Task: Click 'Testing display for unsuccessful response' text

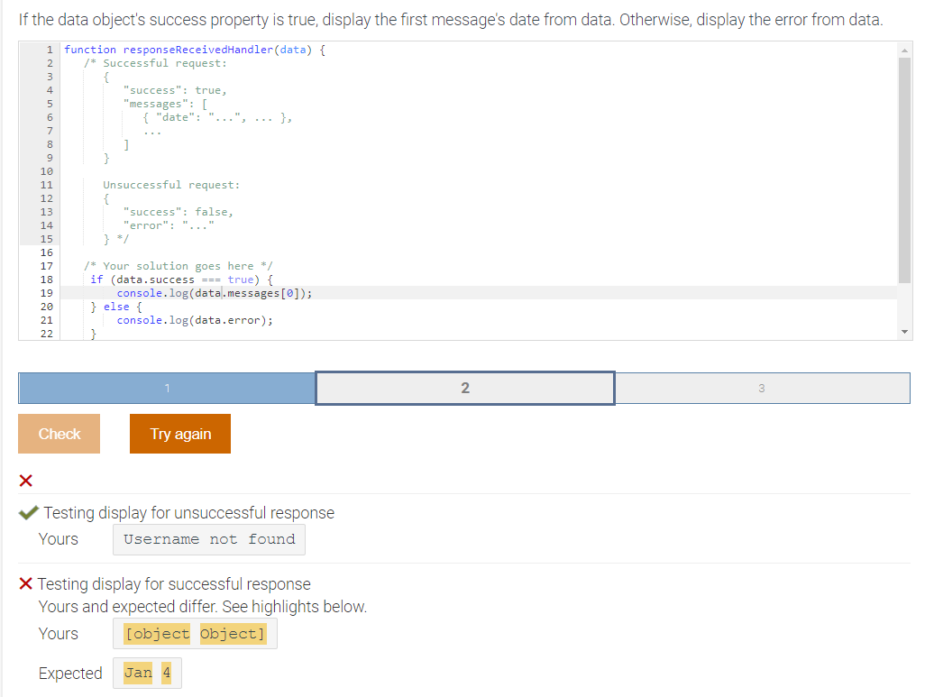Action: (x=188, y=513)
